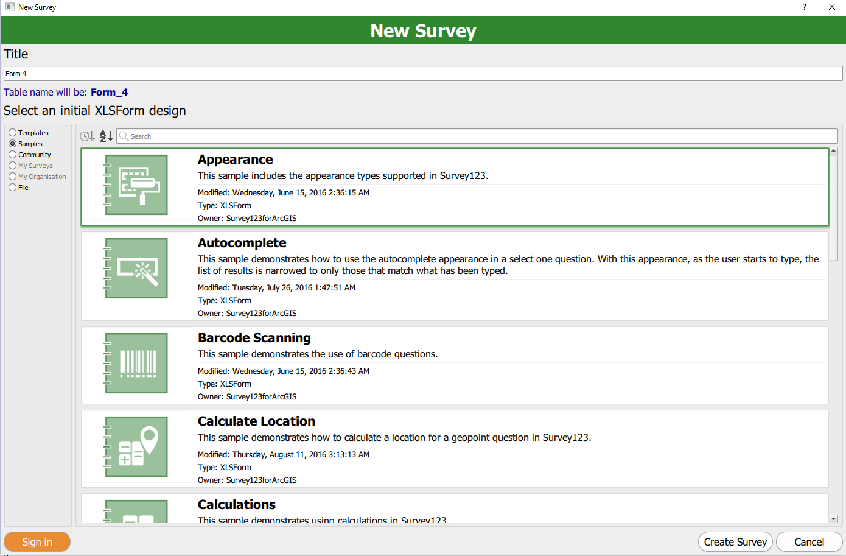Screen dimensions: 846x556
Task: Select the Templates radio option
Action: tap(13, 133)
